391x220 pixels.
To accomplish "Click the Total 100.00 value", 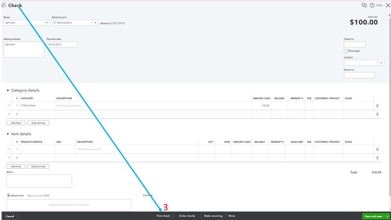I will (x=376, y=172).
